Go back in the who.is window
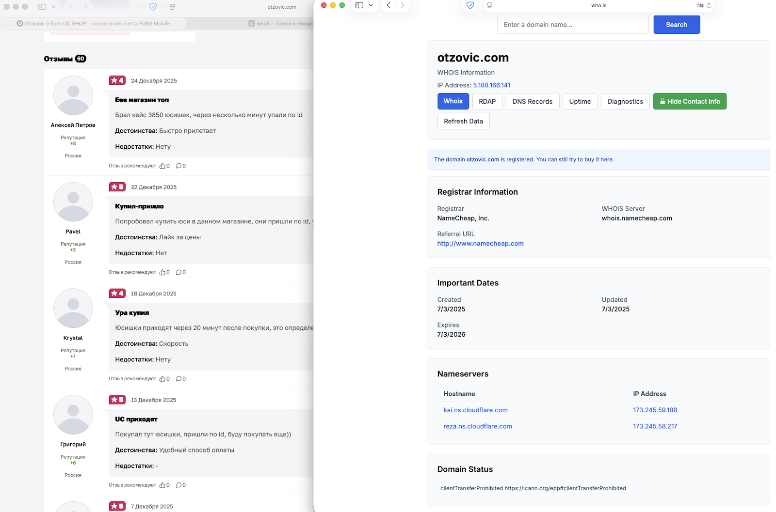This screenshot has height=512, width=776. (x=388, y=5)
